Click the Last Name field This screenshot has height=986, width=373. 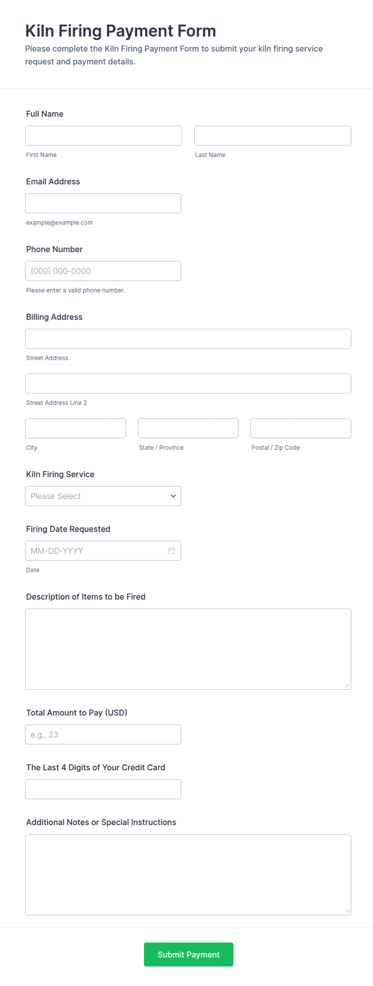click(273, 136)
